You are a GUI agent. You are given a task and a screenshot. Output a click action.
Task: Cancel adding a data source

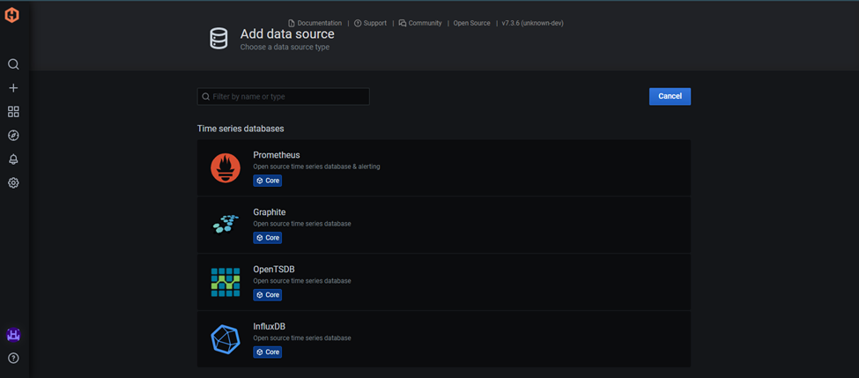tap(670, 96)
